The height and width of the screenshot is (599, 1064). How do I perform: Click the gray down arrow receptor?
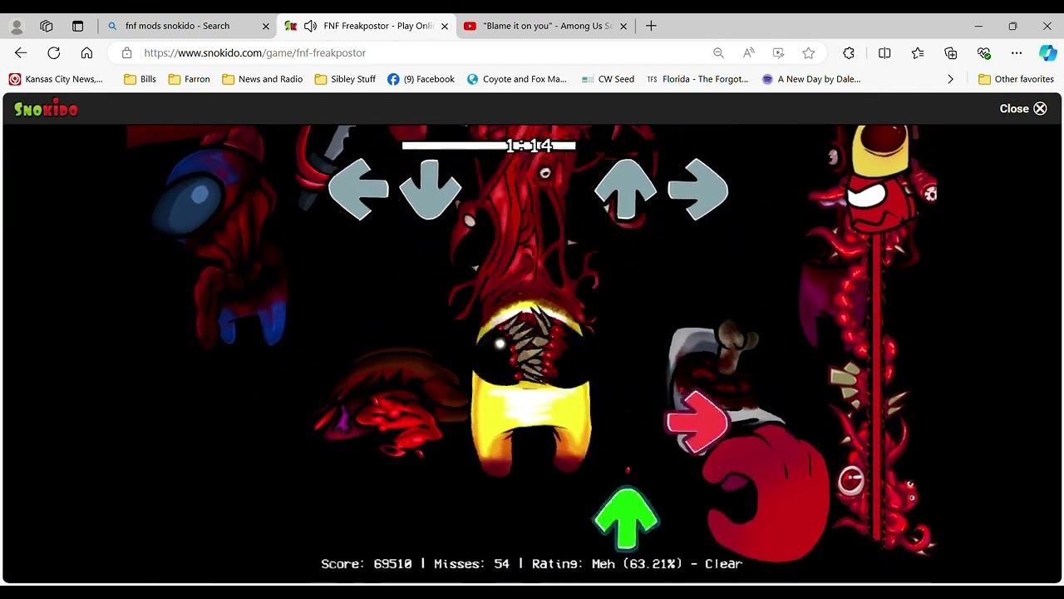click(x=430, y=190)
